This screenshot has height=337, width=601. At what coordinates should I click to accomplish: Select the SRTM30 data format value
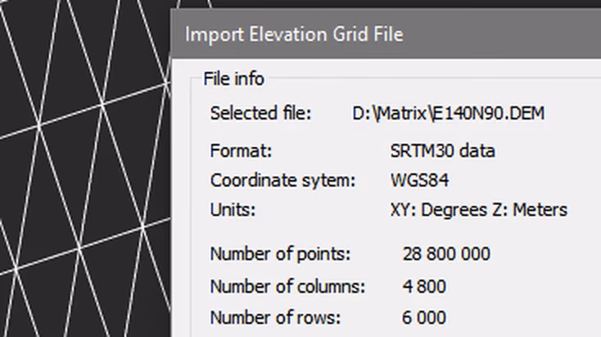pos(443,151)
